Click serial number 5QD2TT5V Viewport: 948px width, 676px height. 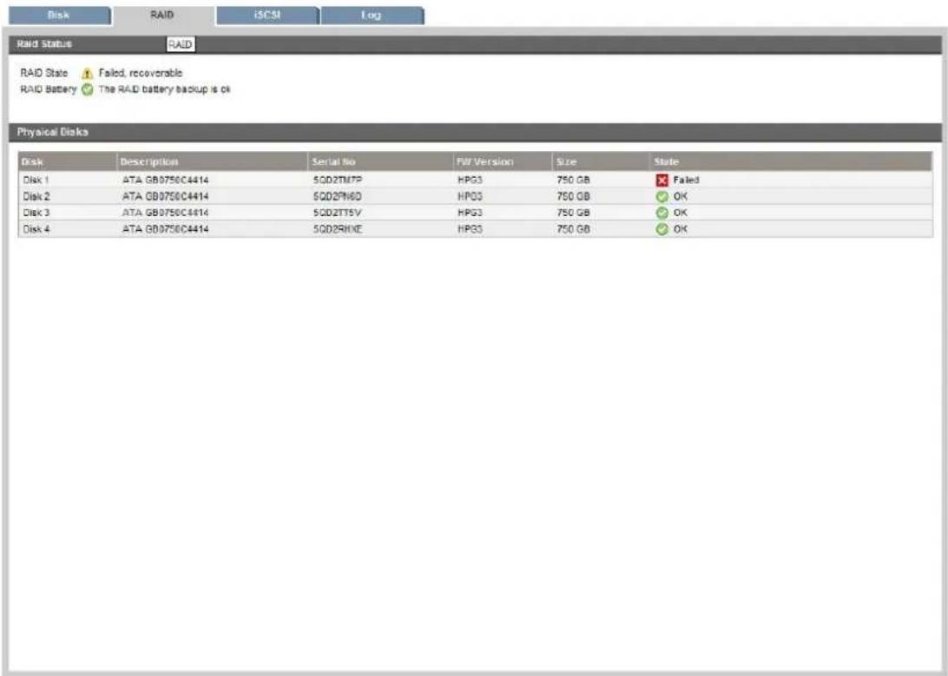tap(338, 213)
